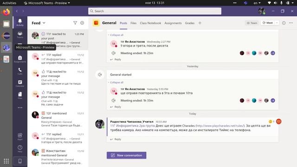The image size is (297, 167).
Task: Show applications grid in dock
Action: tap(6, 161)
